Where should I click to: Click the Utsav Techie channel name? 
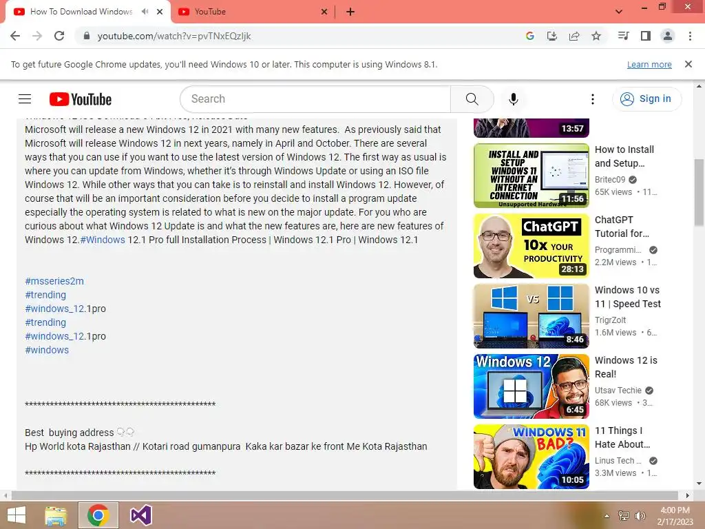[618, 390]
